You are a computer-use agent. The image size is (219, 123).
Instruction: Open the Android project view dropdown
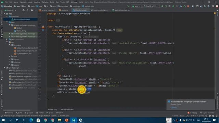[x=10, y=10]
